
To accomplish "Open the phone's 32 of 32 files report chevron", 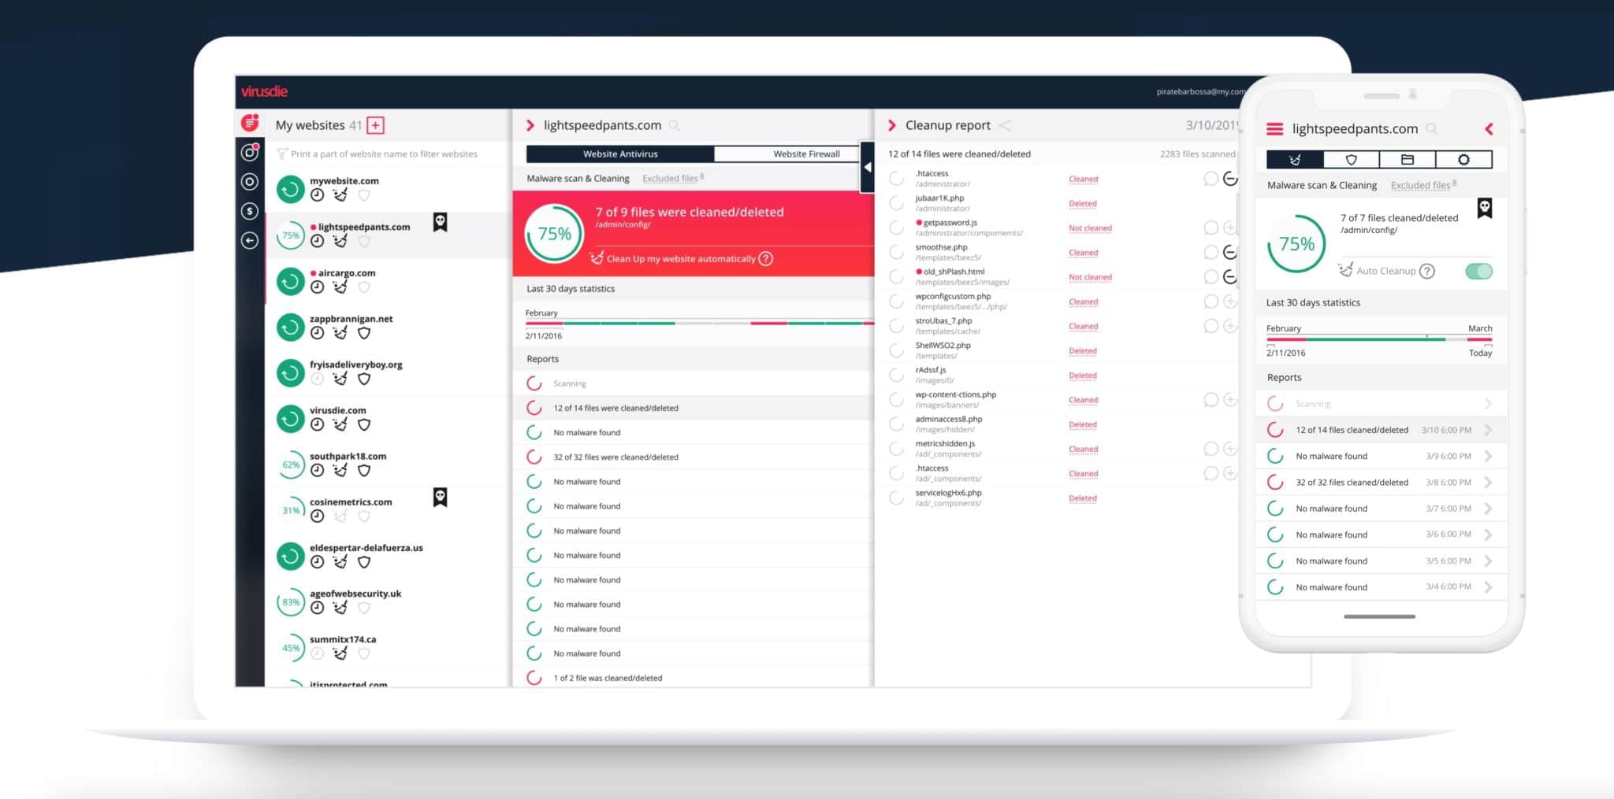I will point(1488,482).
